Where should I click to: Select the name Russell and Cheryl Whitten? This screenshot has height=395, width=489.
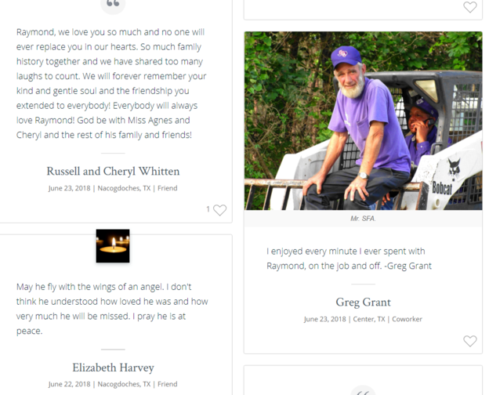click(113, 172)
